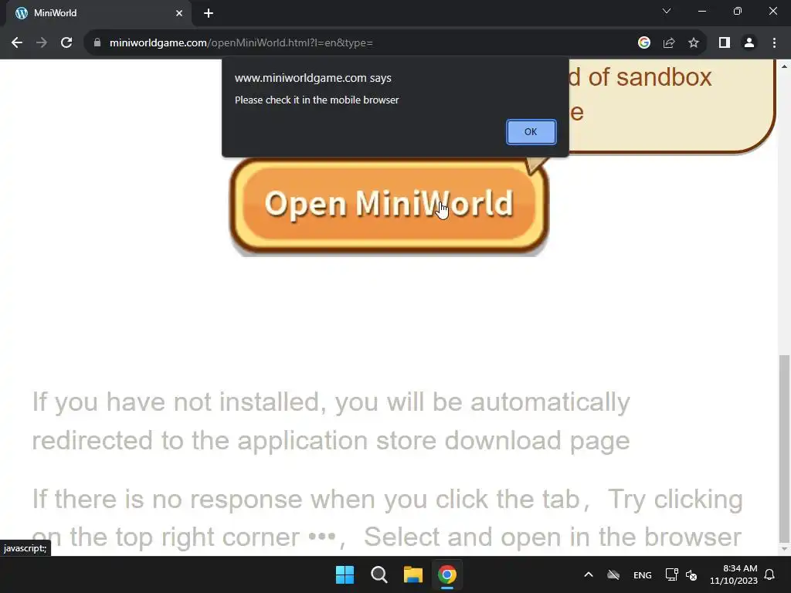
Task: Click the address bar URL
Action: 241,43
